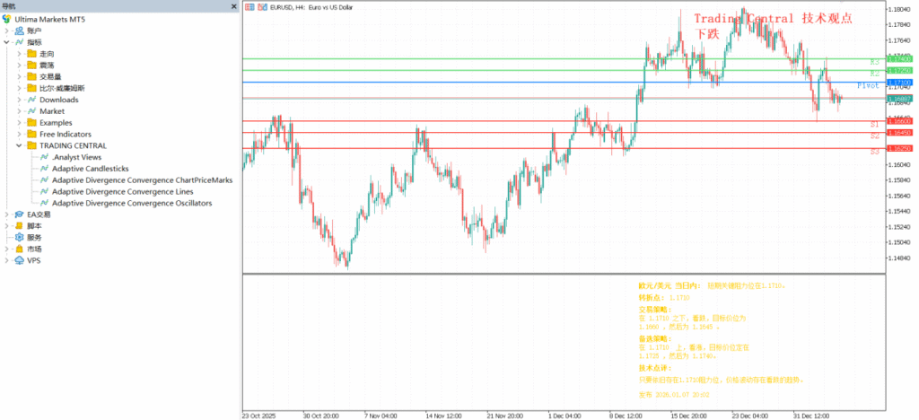The image size is (919, 420).
Task: Click the 发布 2026.01.07 timestamp text
Action: [x=674, y=396]
